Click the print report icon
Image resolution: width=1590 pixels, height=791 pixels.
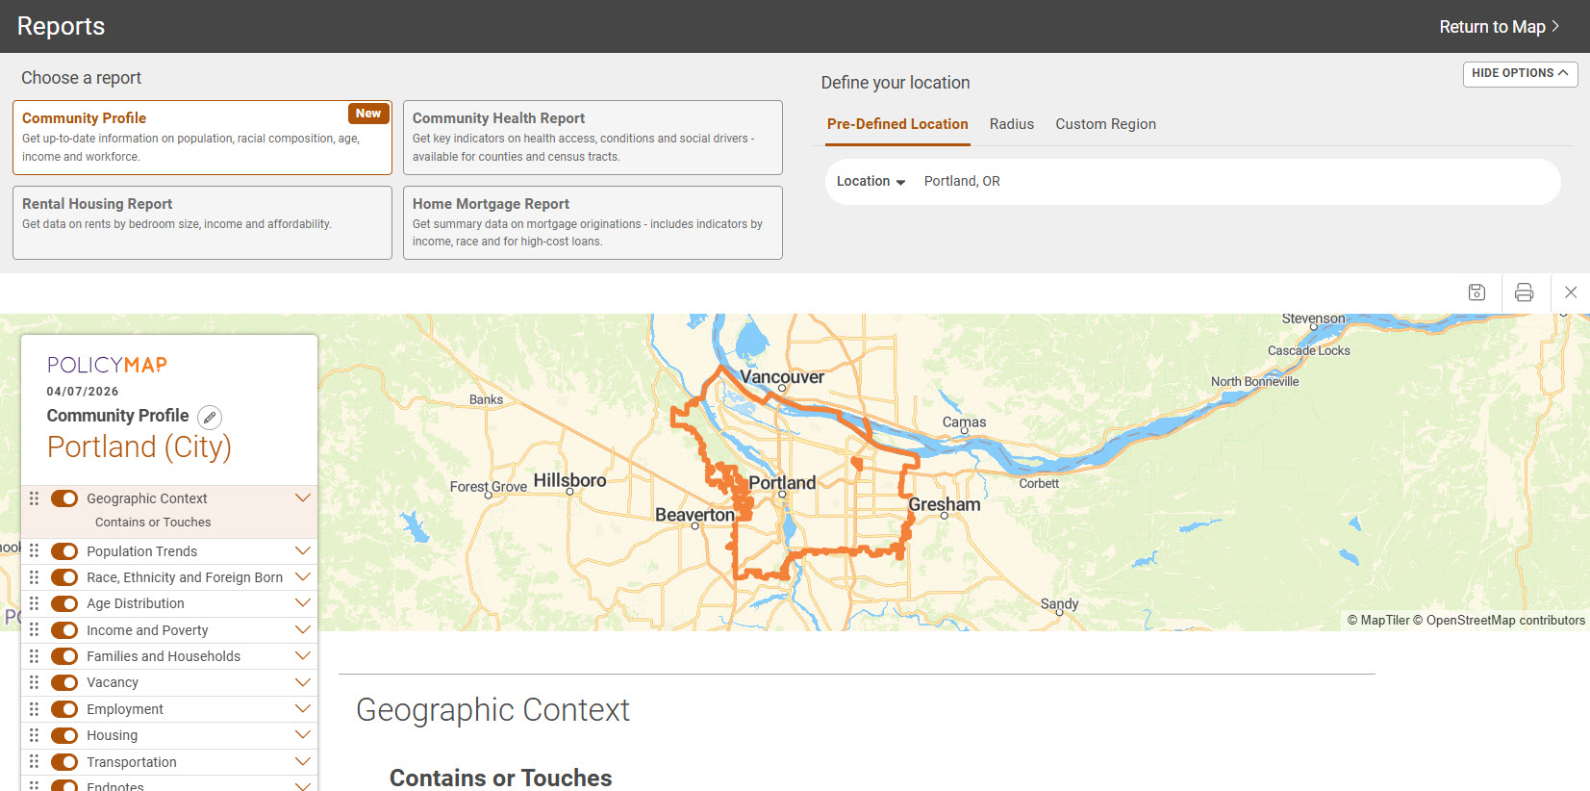tap(1524, 293)
